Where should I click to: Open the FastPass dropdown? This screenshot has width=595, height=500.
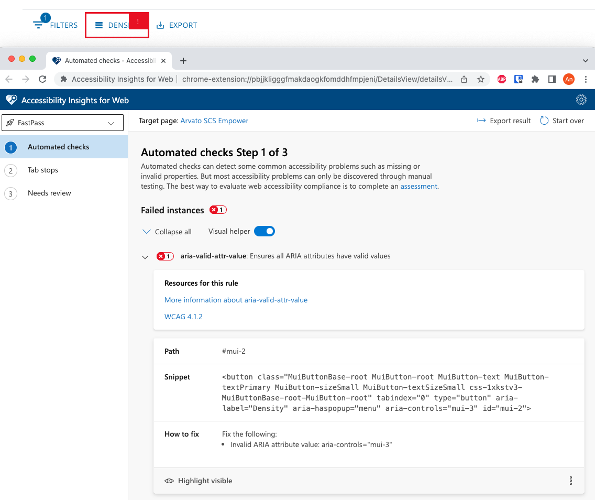[x=63, y=123]
